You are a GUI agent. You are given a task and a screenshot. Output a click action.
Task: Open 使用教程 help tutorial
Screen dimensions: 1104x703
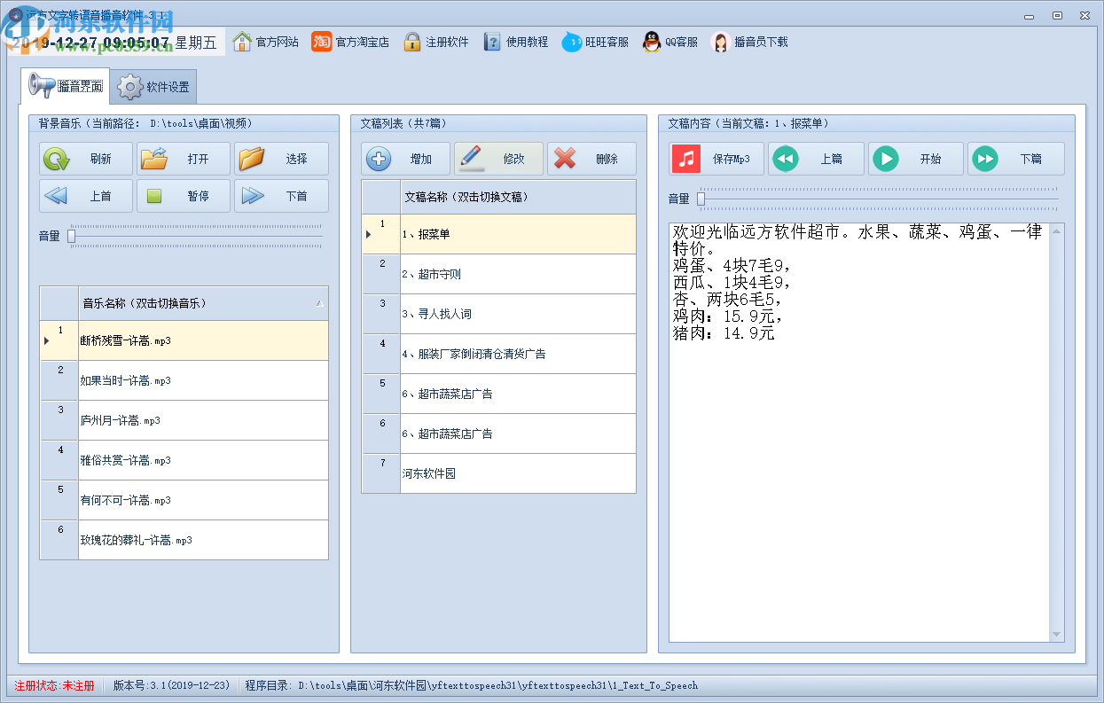tap(515, 42)
